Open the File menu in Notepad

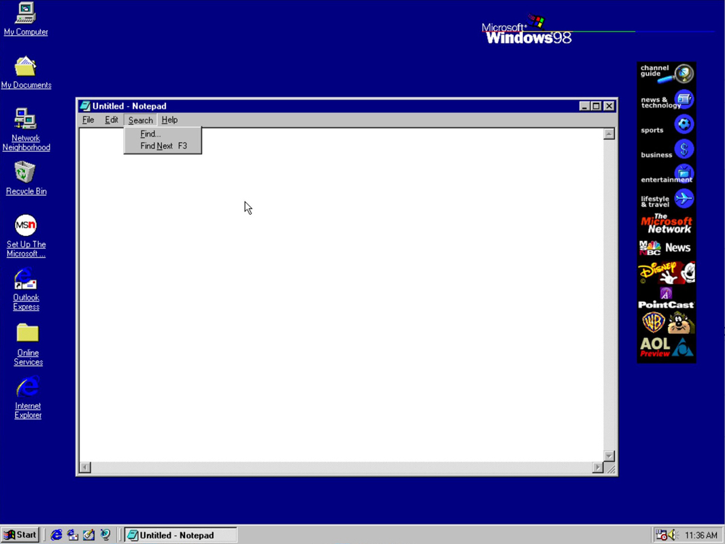[88, 120]
